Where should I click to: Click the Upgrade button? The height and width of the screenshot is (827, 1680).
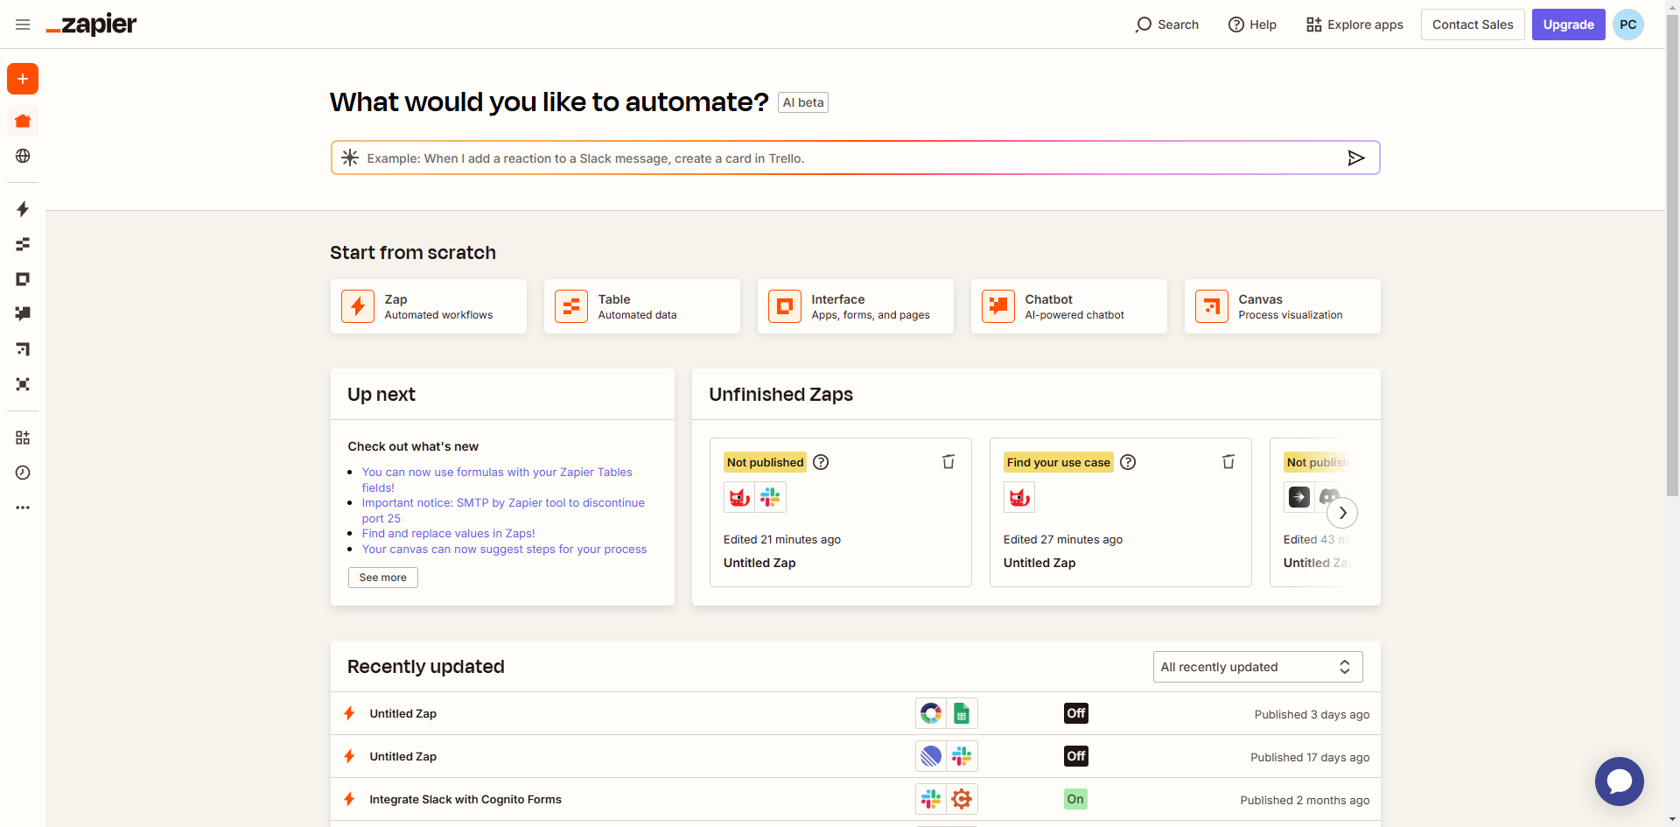coord(1568,25)
